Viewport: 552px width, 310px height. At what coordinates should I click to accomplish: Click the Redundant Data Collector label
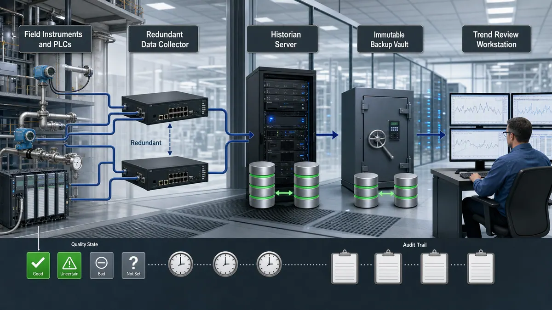164,39
